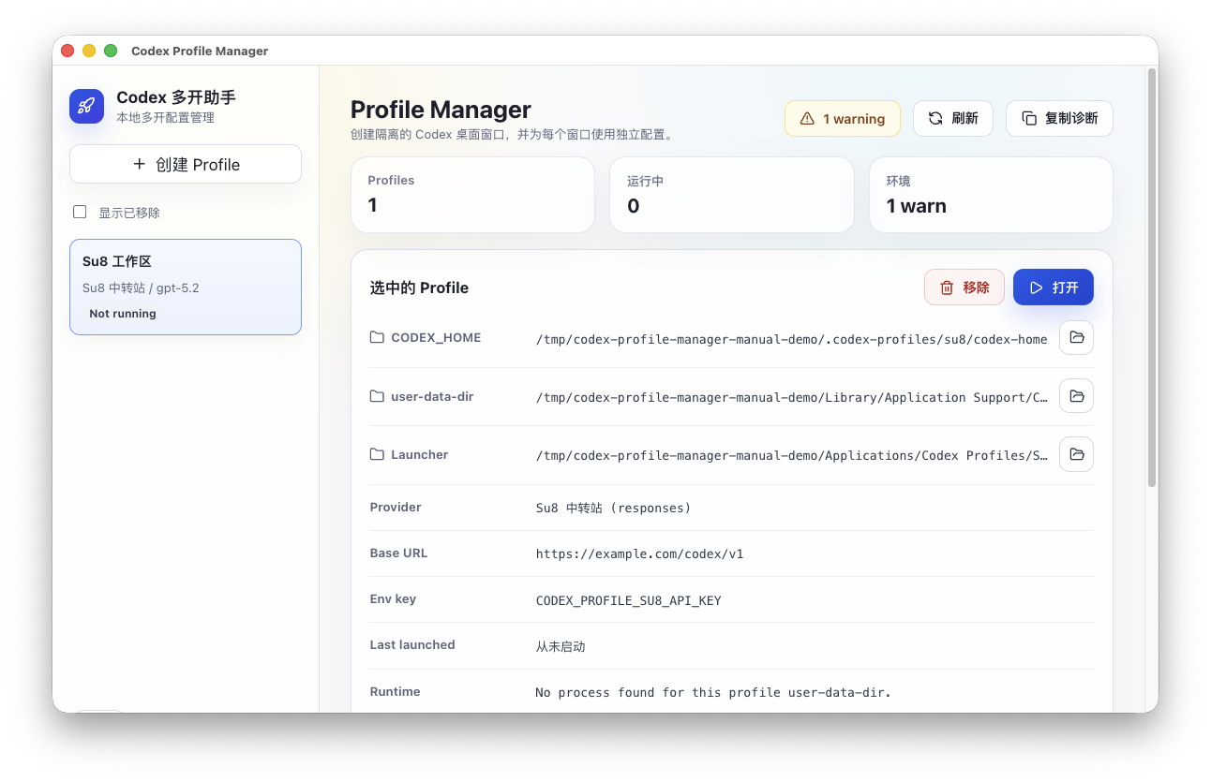This screenshot has height=782, width=1211.
Task: Click Provider value Su8 中转站 (responses)
Action: (x=613, y=508)
